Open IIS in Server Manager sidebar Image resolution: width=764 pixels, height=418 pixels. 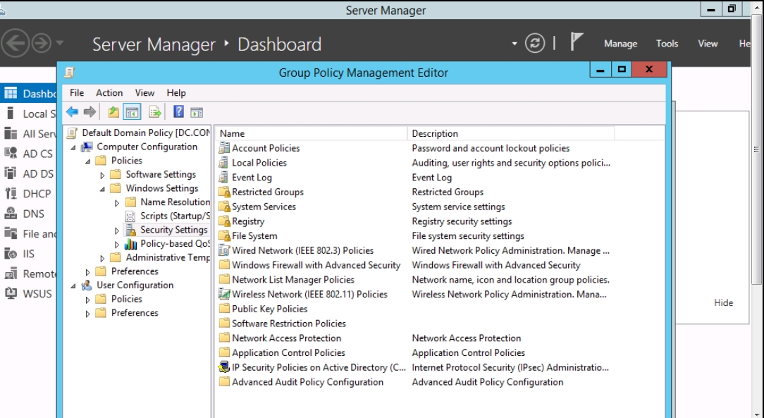pyautogui.click(x=28, y=253)
